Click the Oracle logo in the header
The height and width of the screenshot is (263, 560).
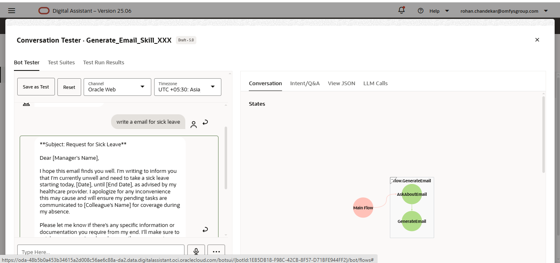pos(43,11)
